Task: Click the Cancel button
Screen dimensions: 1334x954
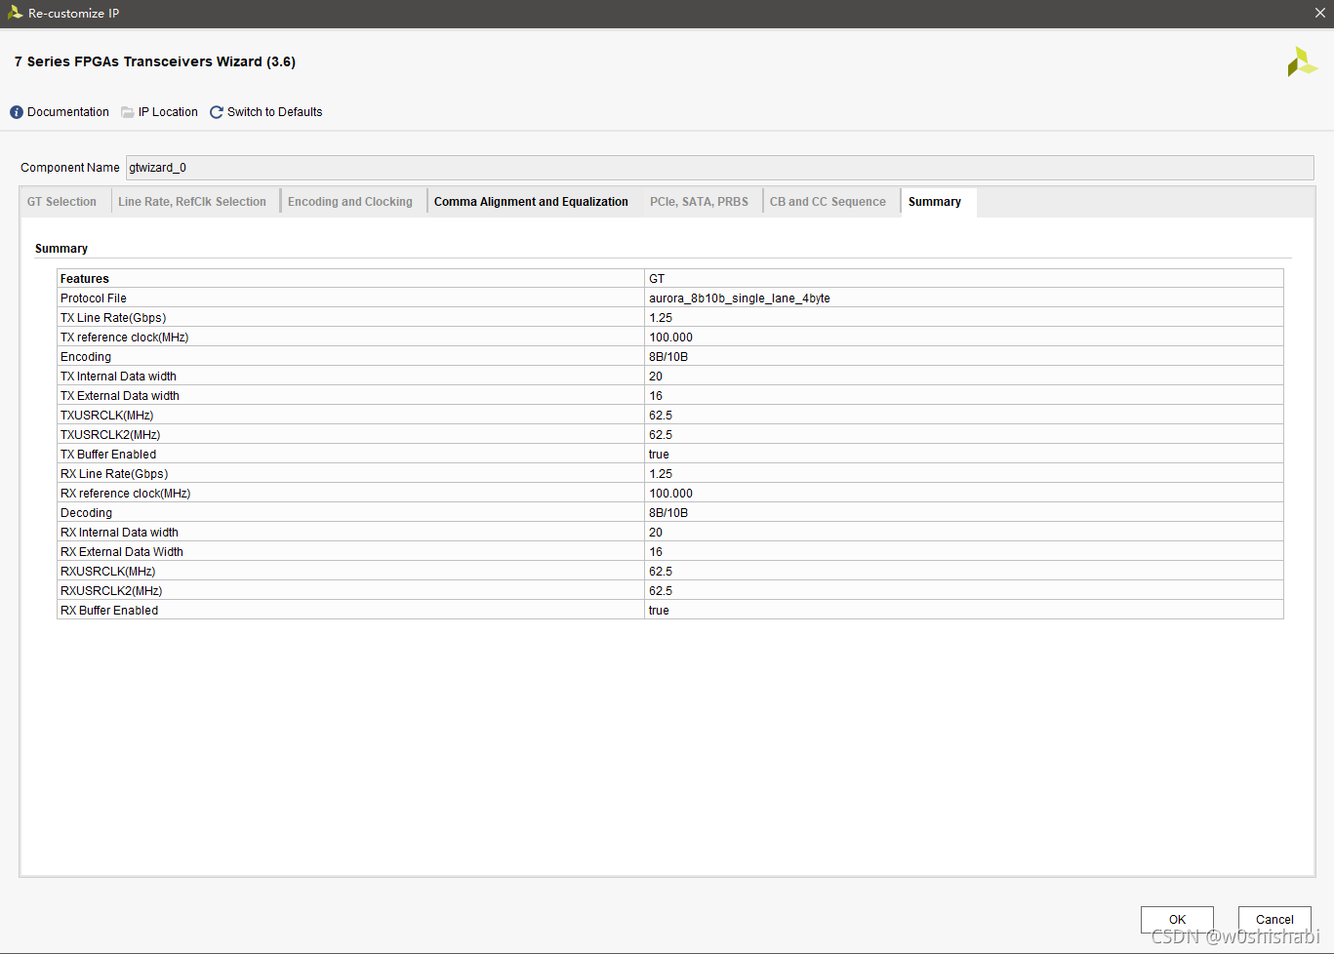Action: 1274,919
